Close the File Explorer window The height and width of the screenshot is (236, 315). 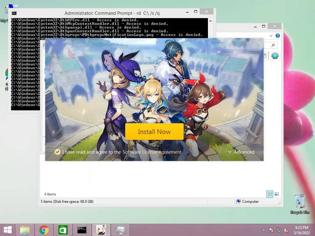tap(275, 26)
